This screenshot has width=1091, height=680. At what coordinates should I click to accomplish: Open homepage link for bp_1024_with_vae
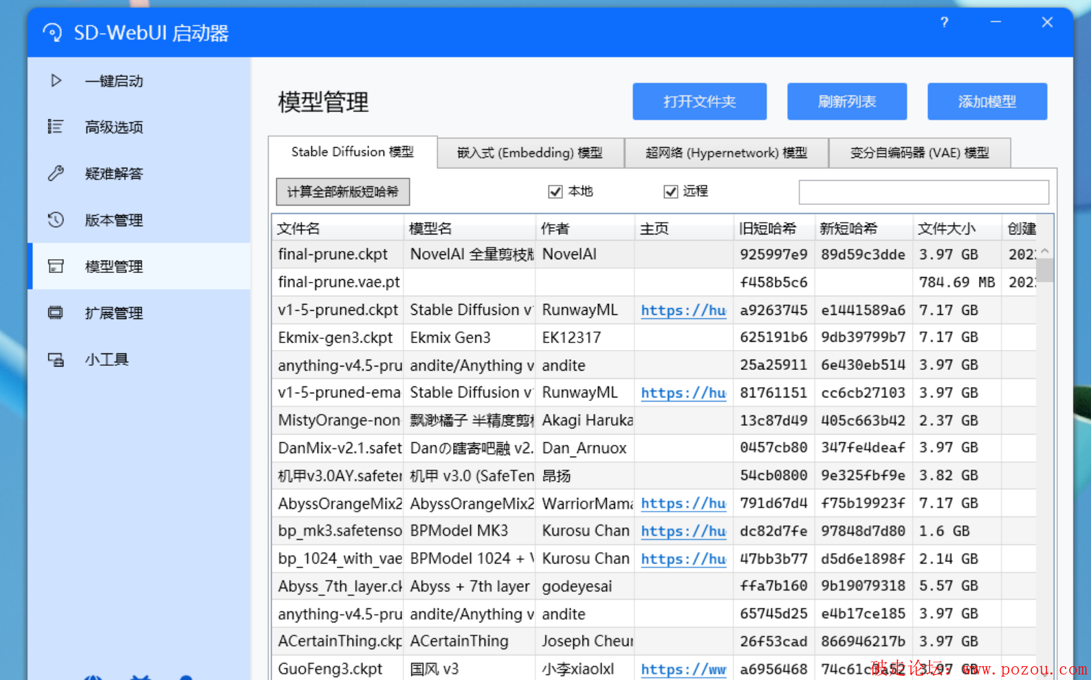click(x=683, y=559)
